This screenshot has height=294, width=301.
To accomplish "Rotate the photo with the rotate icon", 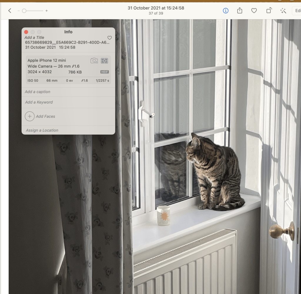I will (x=269, y=11).
